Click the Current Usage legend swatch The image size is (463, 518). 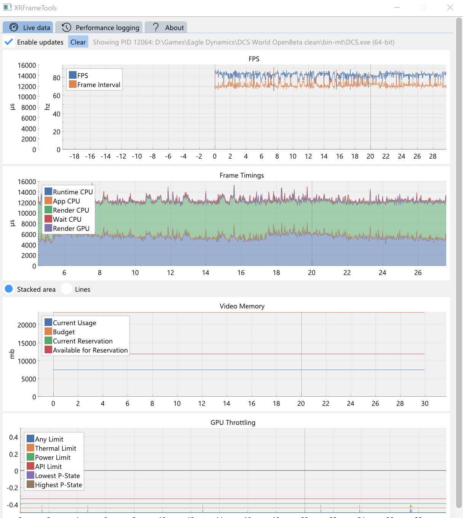coord(48,322)
